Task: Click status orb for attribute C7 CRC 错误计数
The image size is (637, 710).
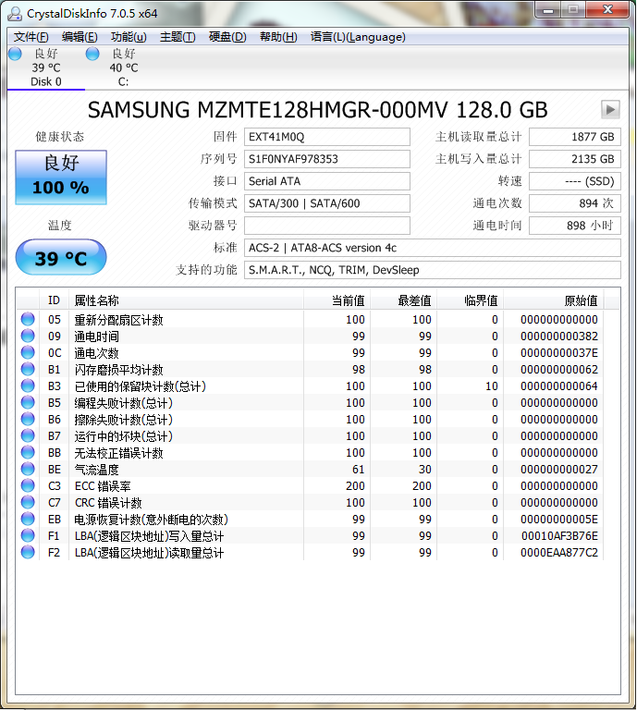Action: (x=28, y=502)
